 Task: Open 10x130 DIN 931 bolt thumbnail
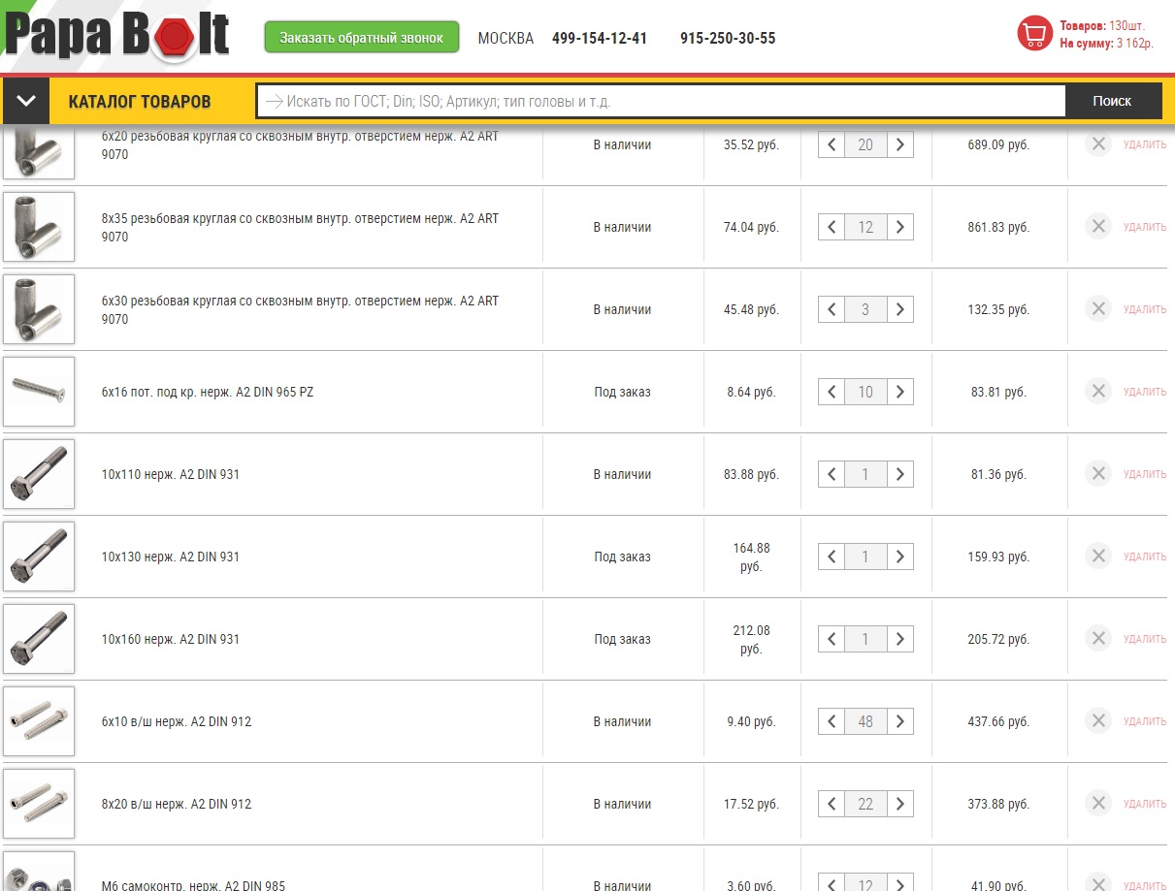coord(39,557)
